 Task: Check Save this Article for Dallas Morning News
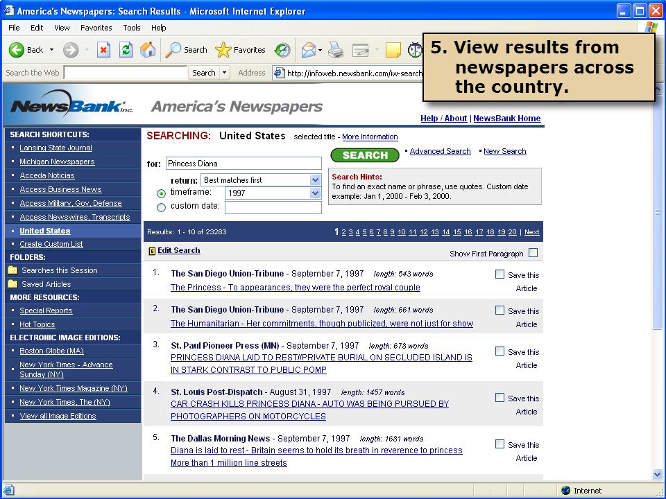(x=500, y=444)
